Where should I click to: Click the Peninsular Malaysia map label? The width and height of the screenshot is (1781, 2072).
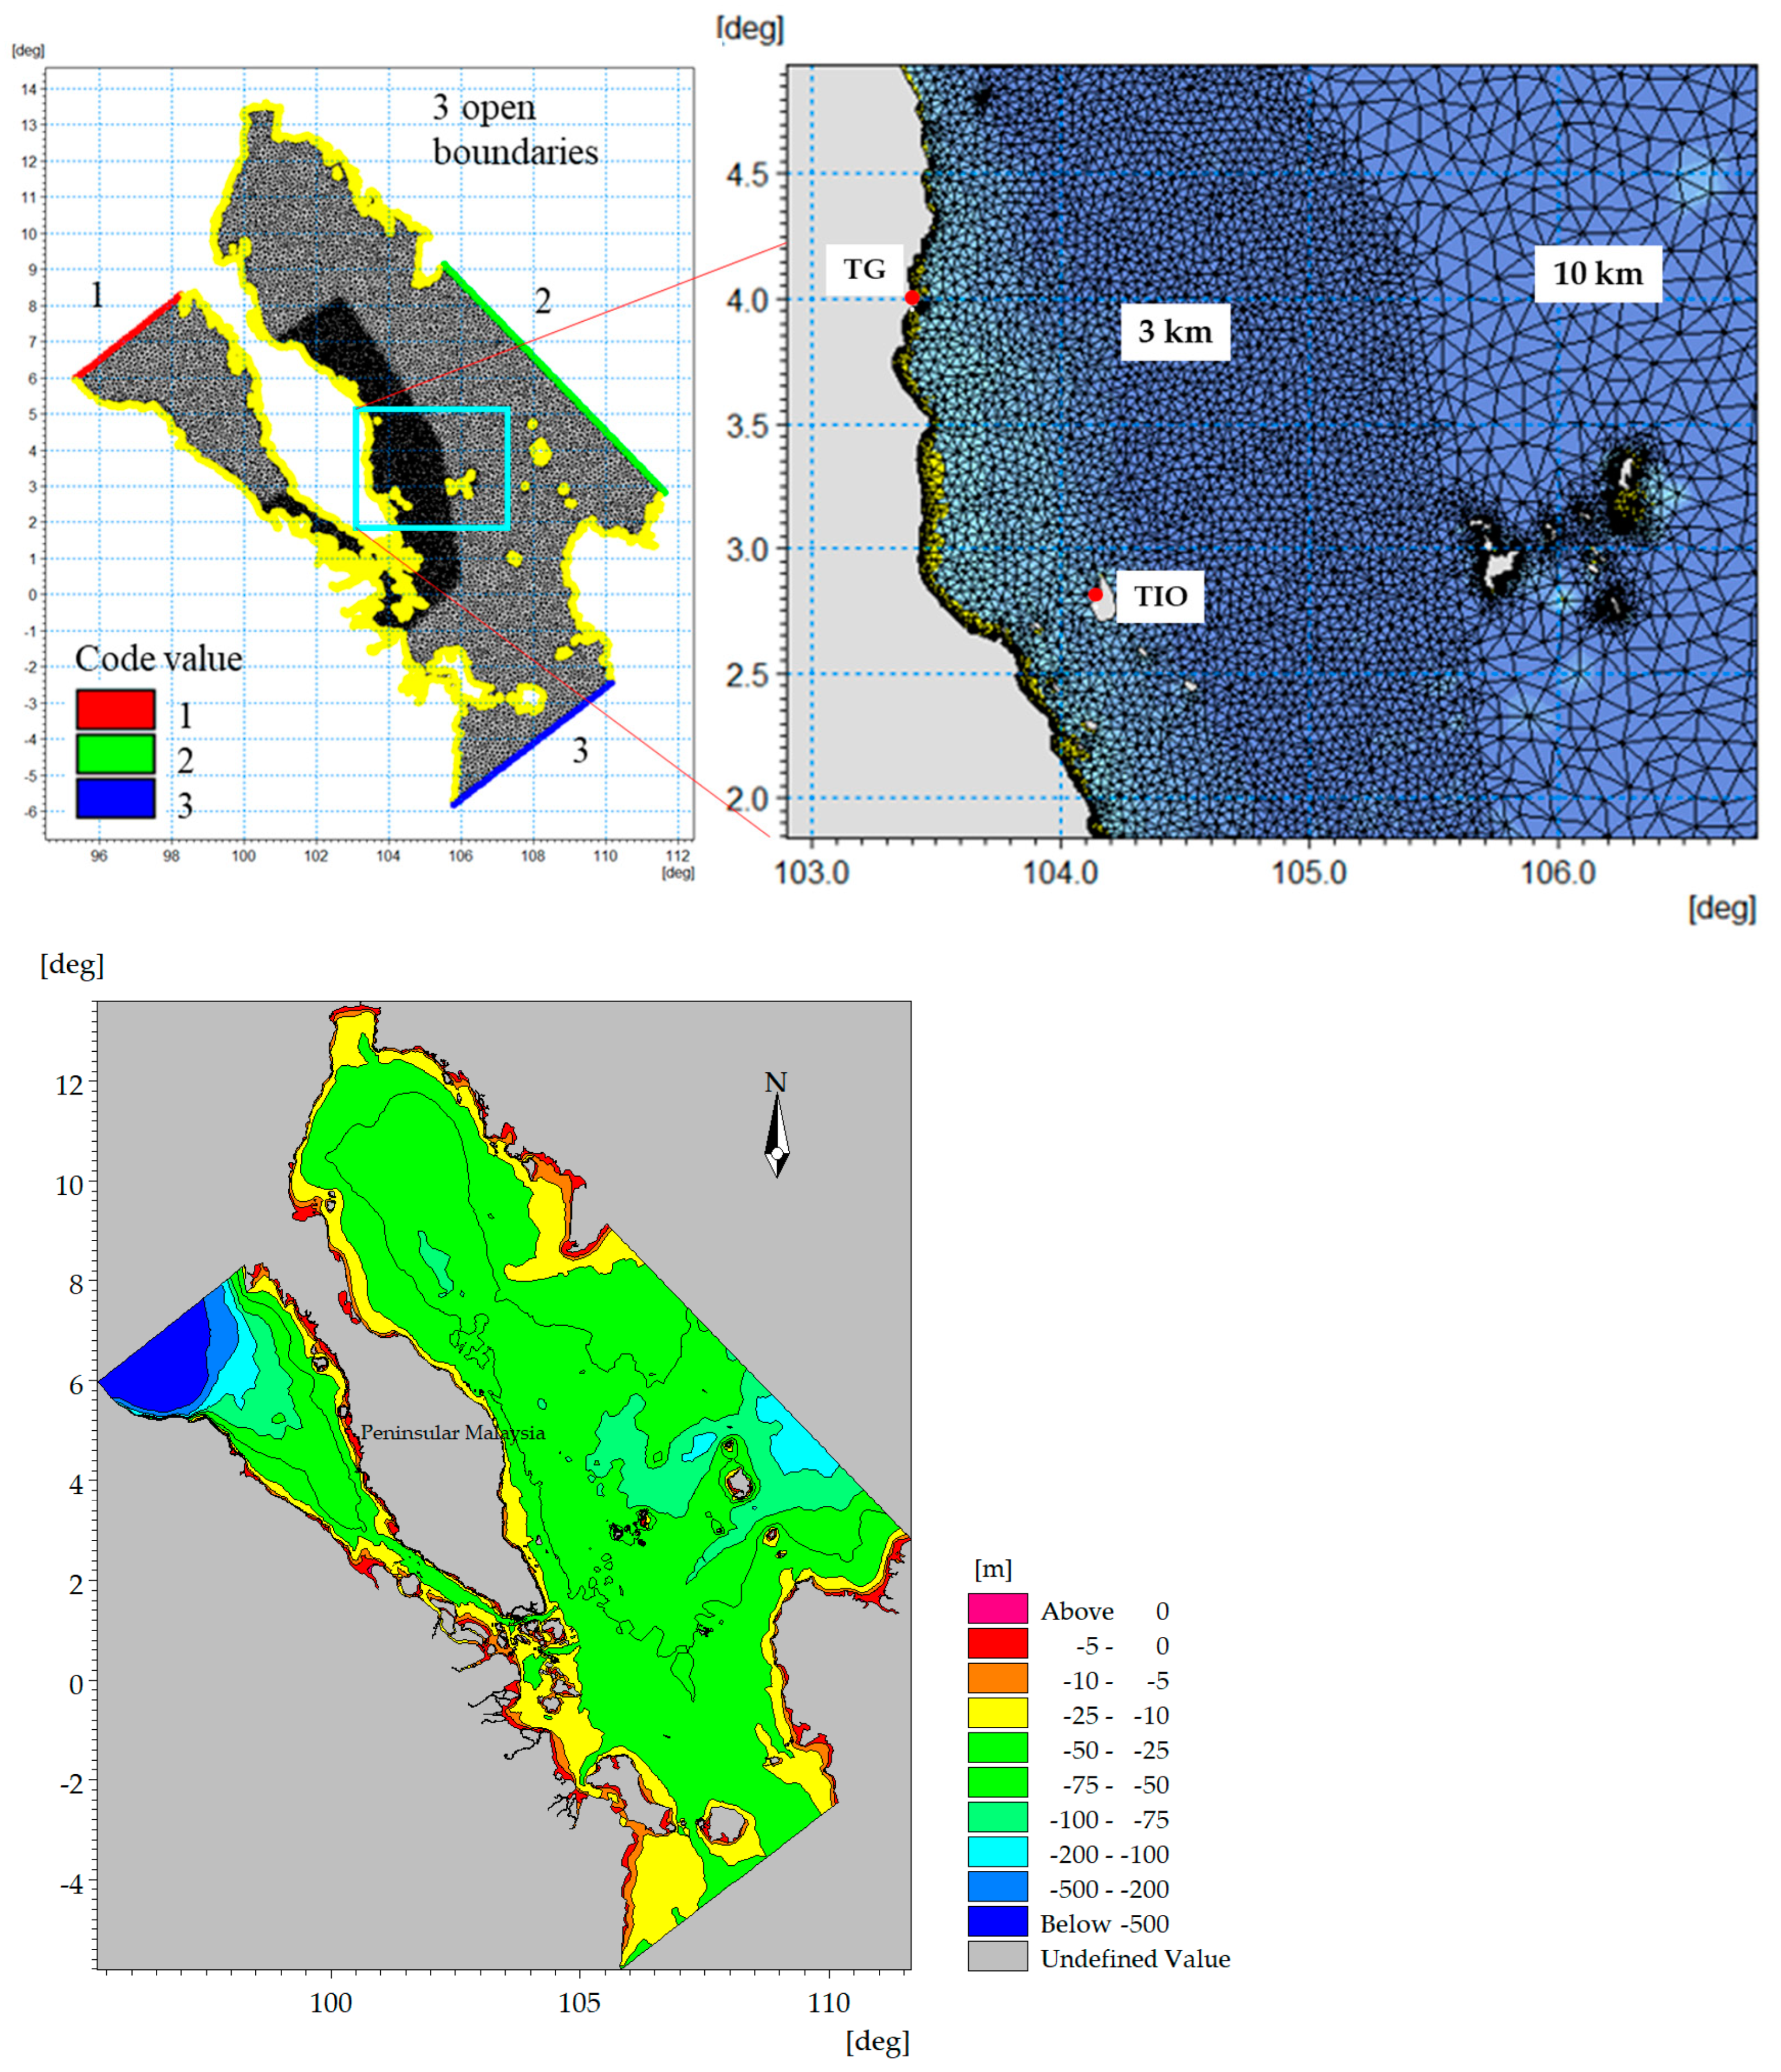452,1433
